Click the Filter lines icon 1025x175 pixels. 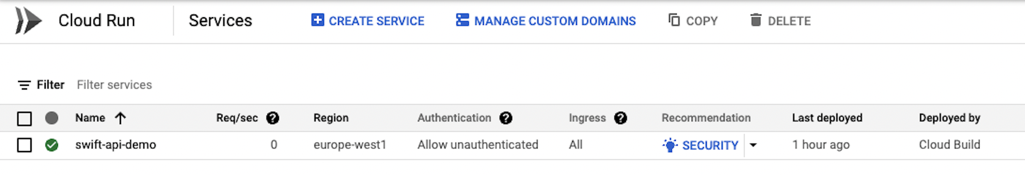[x=24, y=85]
